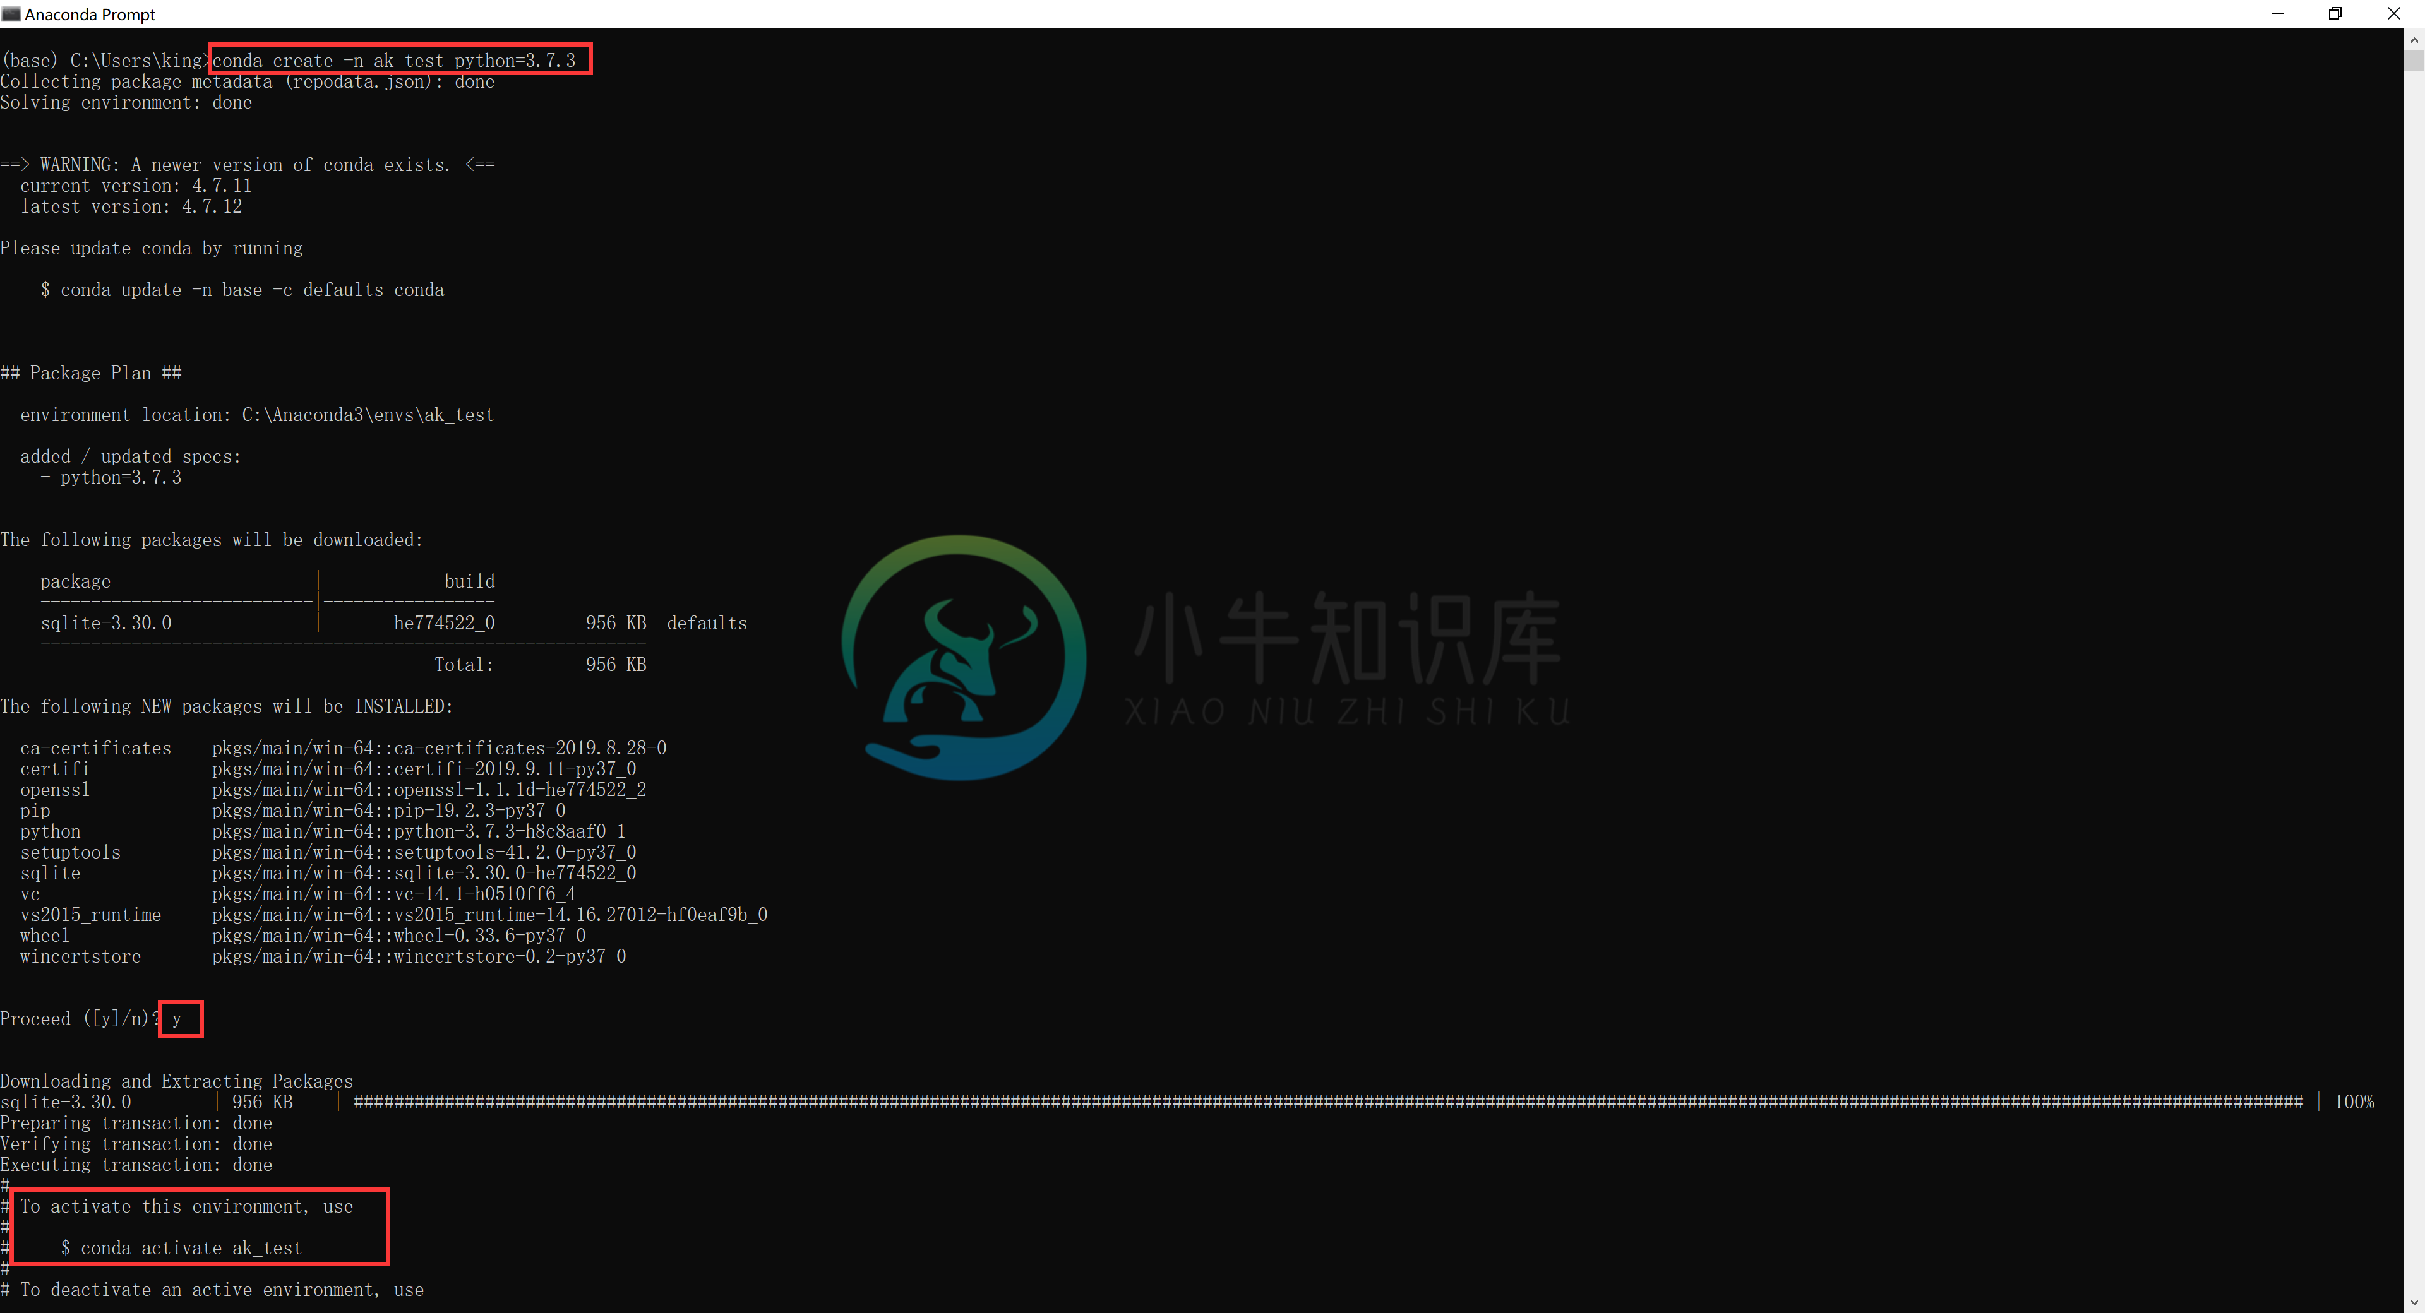Click '$ conda update -n base -c defaults conda' line
Image resolution: width=2425 pixels, height=1313 pixels.
click(242, 290)
